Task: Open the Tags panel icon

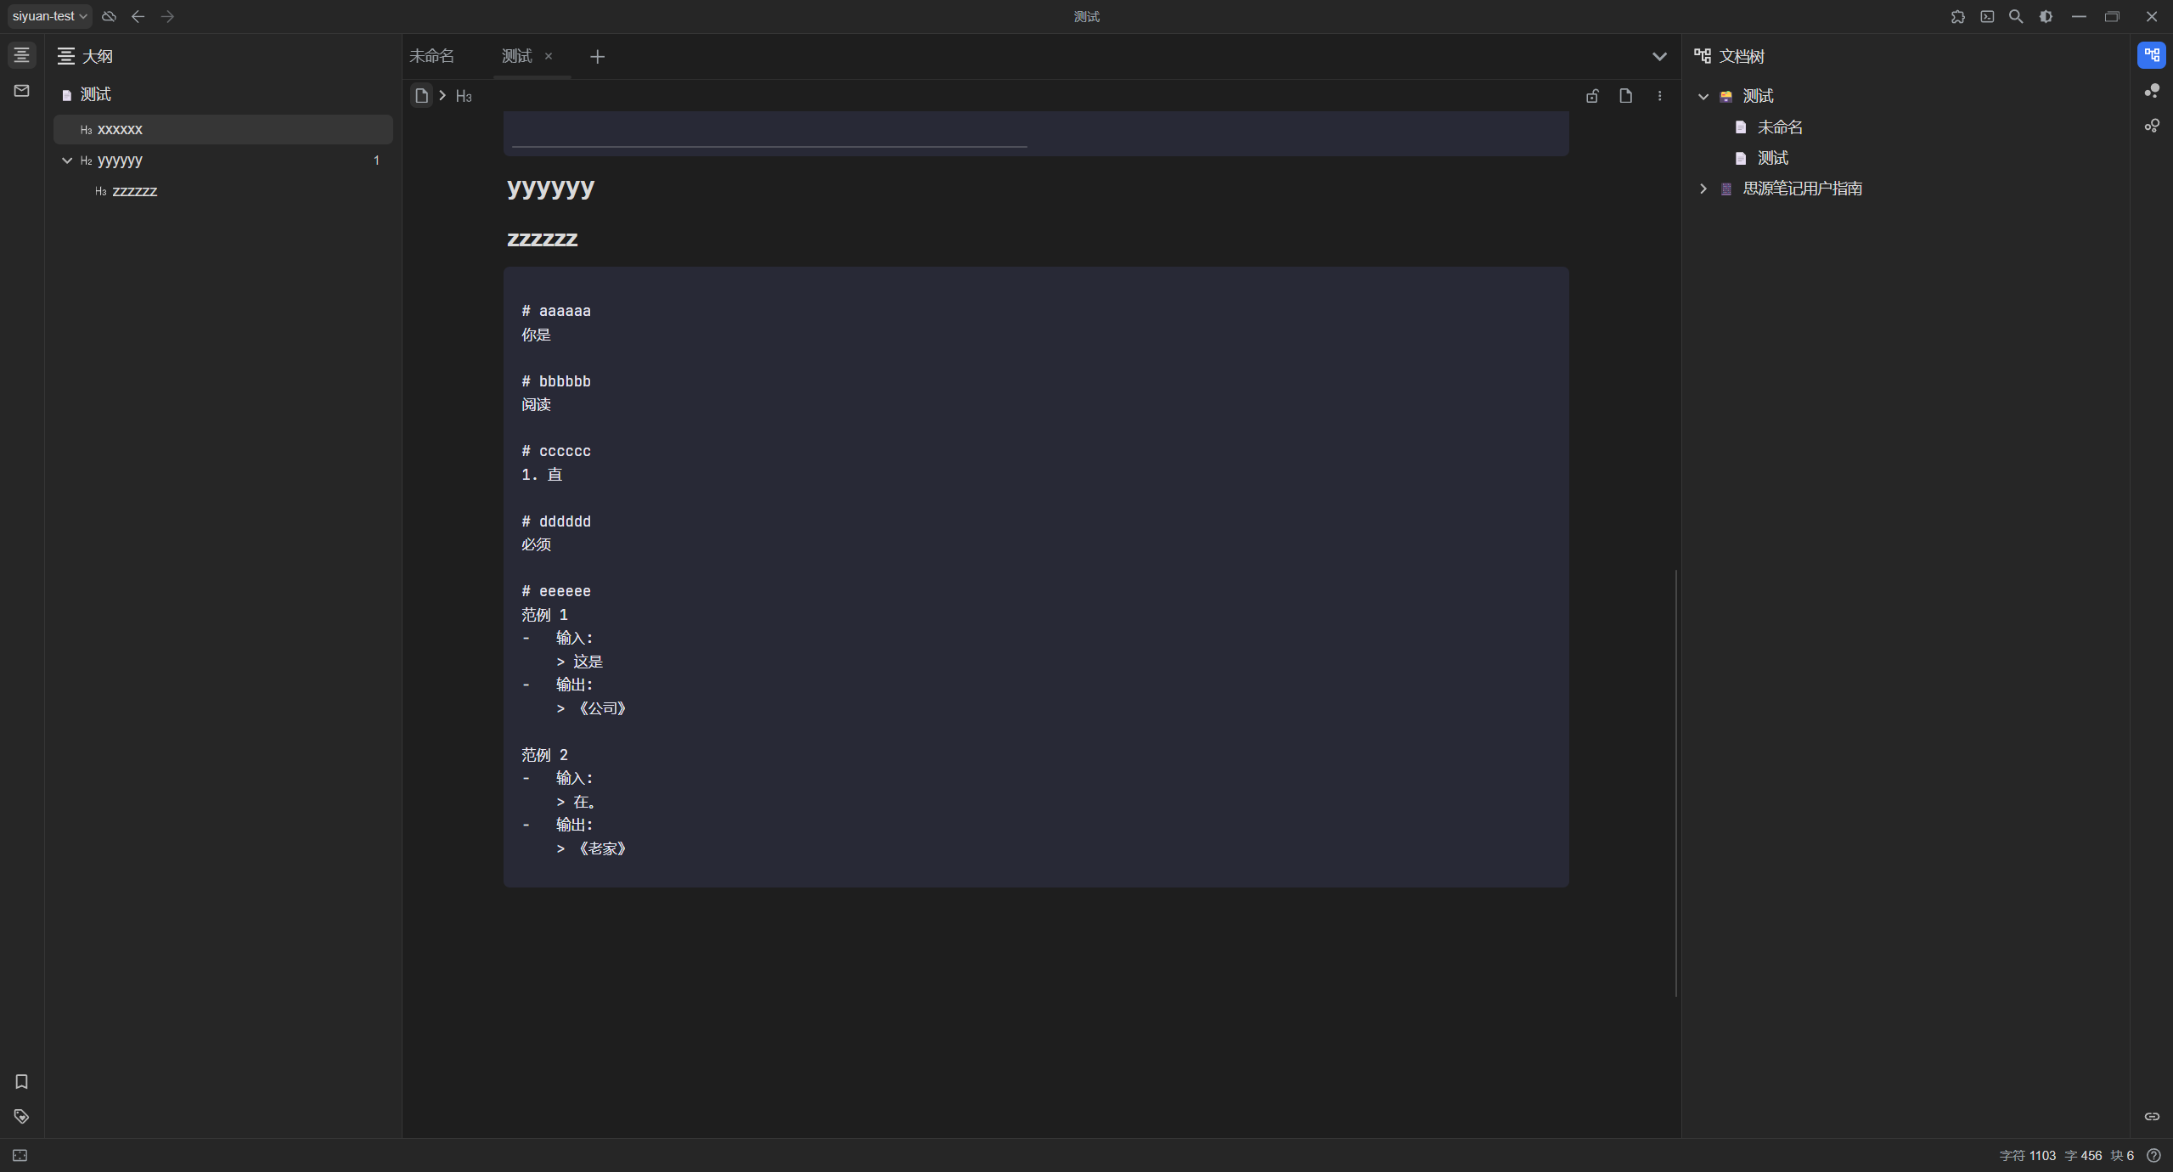Action: pyautogui.click(x=21, y=1116)
